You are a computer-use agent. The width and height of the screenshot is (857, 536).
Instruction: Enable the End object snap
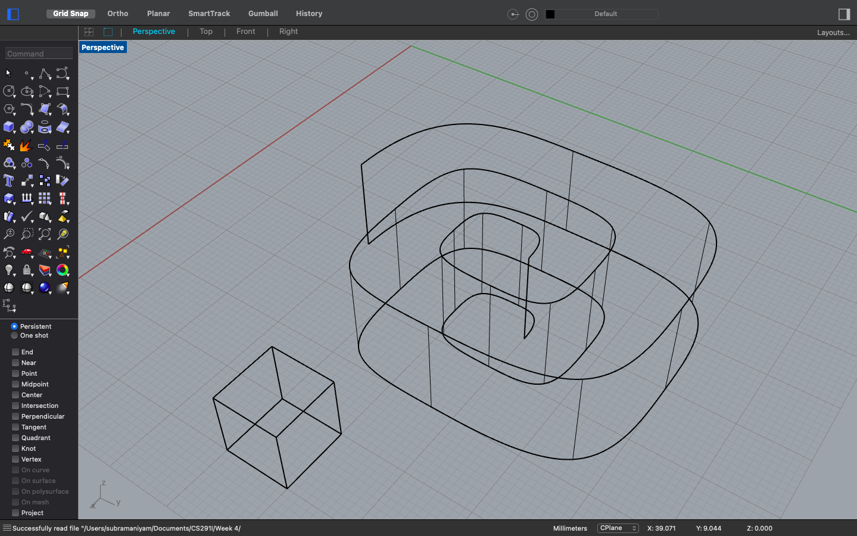[14, 352]
